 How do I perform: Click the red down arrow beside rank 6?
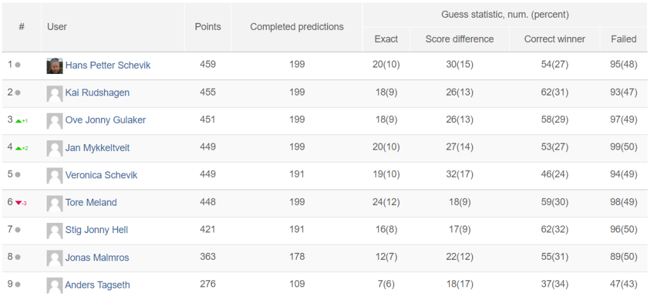coord(19,203)
